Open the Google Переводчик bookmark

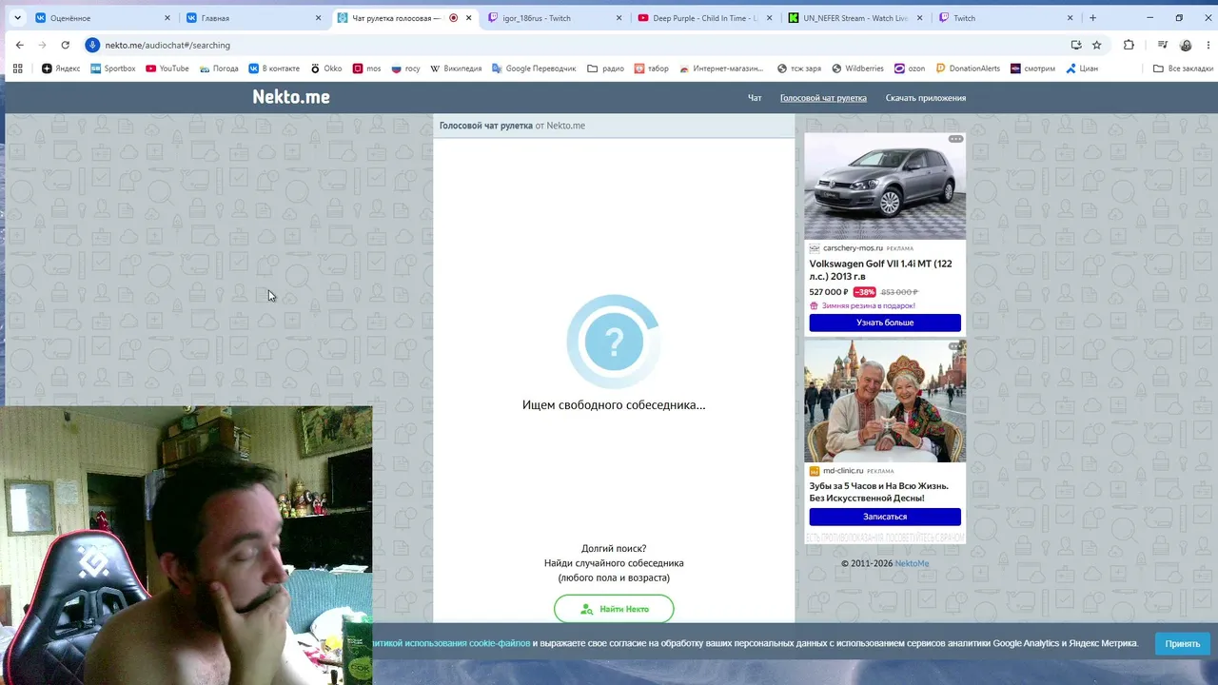pyautogui.click(x=534, y=68)
